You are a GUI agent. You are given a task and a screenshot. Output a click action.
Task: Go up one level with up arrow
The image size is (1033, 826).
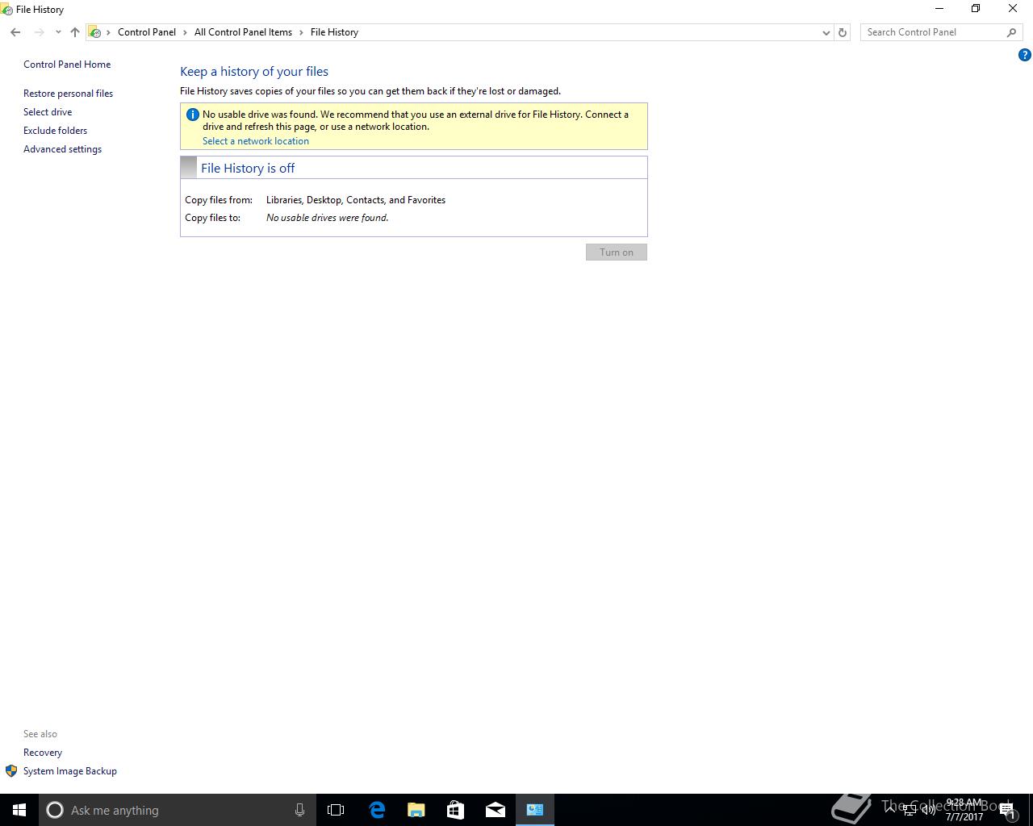pos(75,32)
